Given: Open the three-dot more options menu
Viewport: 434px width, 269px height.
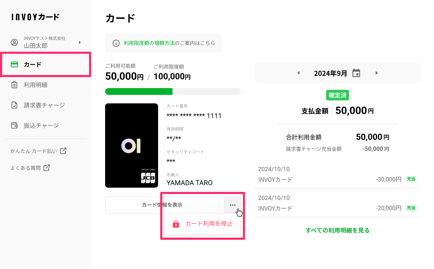Looking at the screenshot, I should coord(233,205).
